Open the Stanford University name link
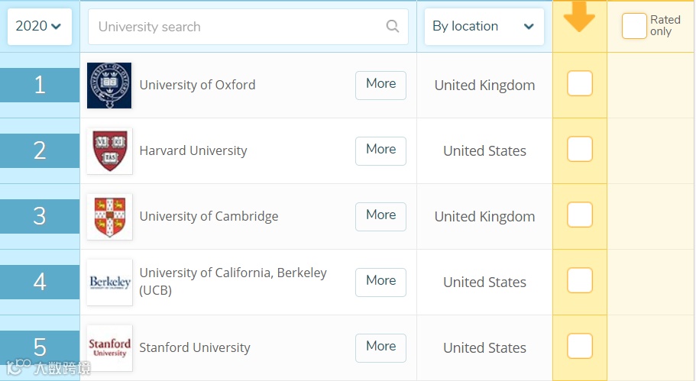The image size is (696, 381). (195, 347)
